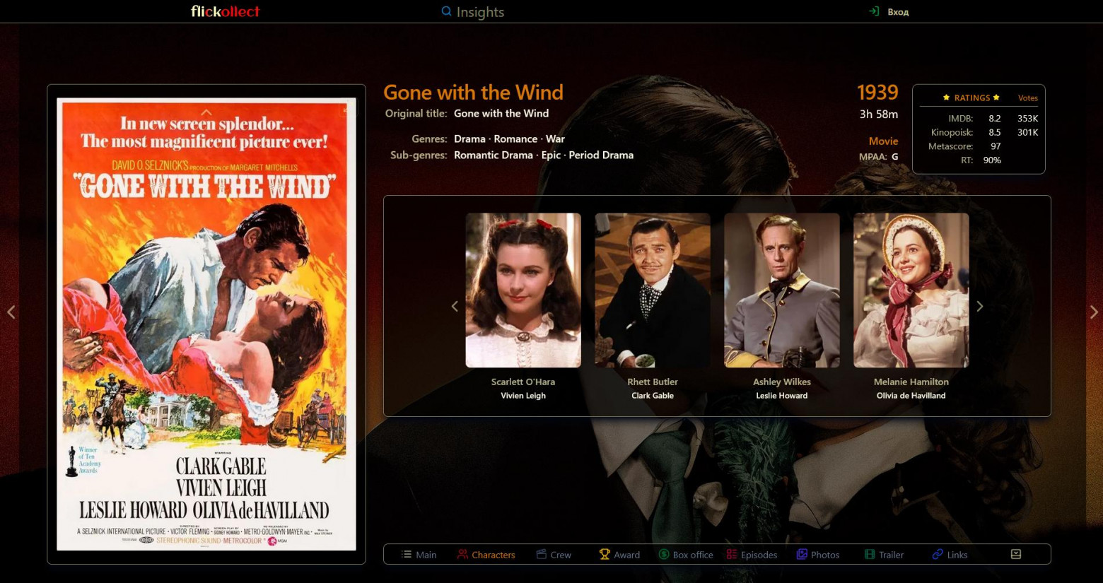This screenshot has width=1103, height=583.
Task: Show previous characters in carousel
Action: tap(455, 306)
